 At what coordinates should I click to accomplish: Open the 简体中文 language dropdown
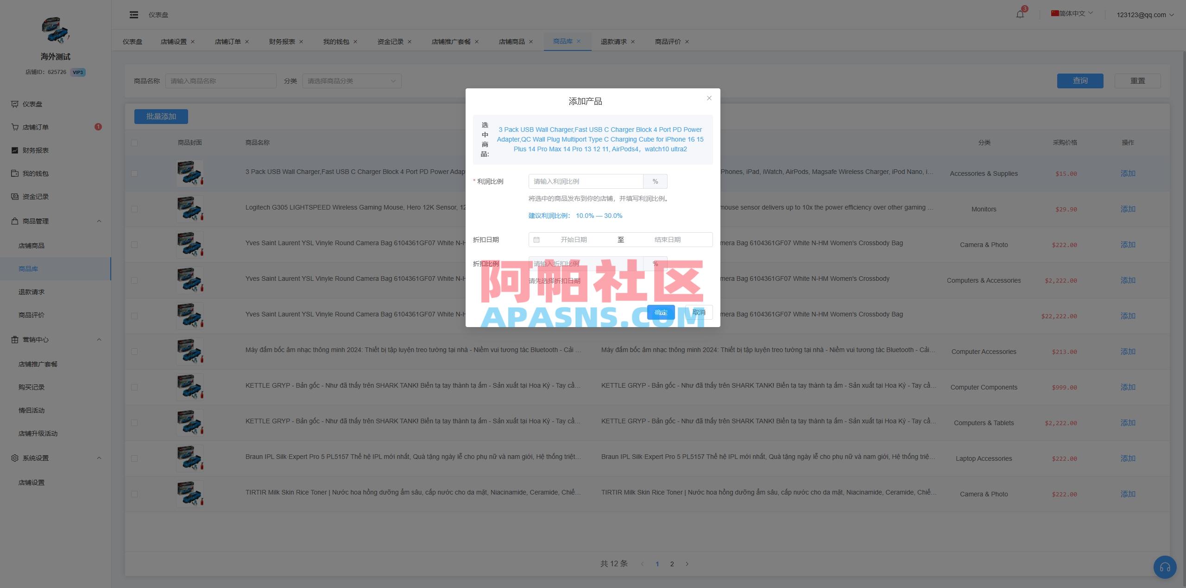(1072, 13)
